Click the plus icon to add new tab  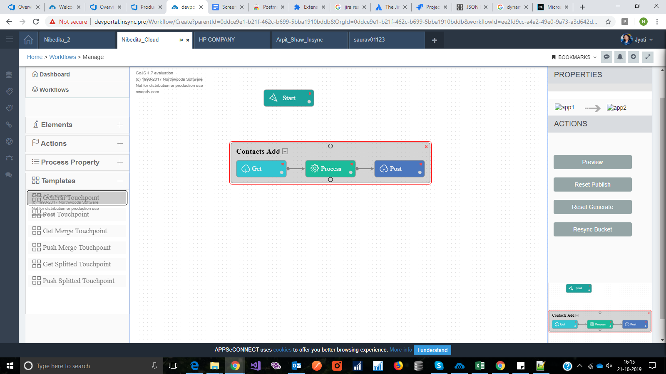coord(434,40)
